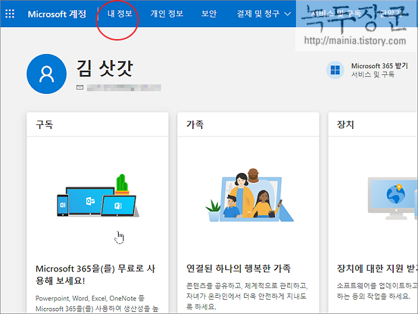Click the 장치 card header
This screenshot has width=418, height=314.
click(373, 124)
